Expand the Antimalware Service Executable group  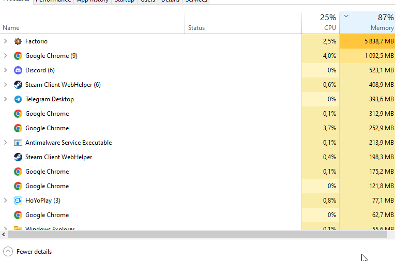(5, 143)
